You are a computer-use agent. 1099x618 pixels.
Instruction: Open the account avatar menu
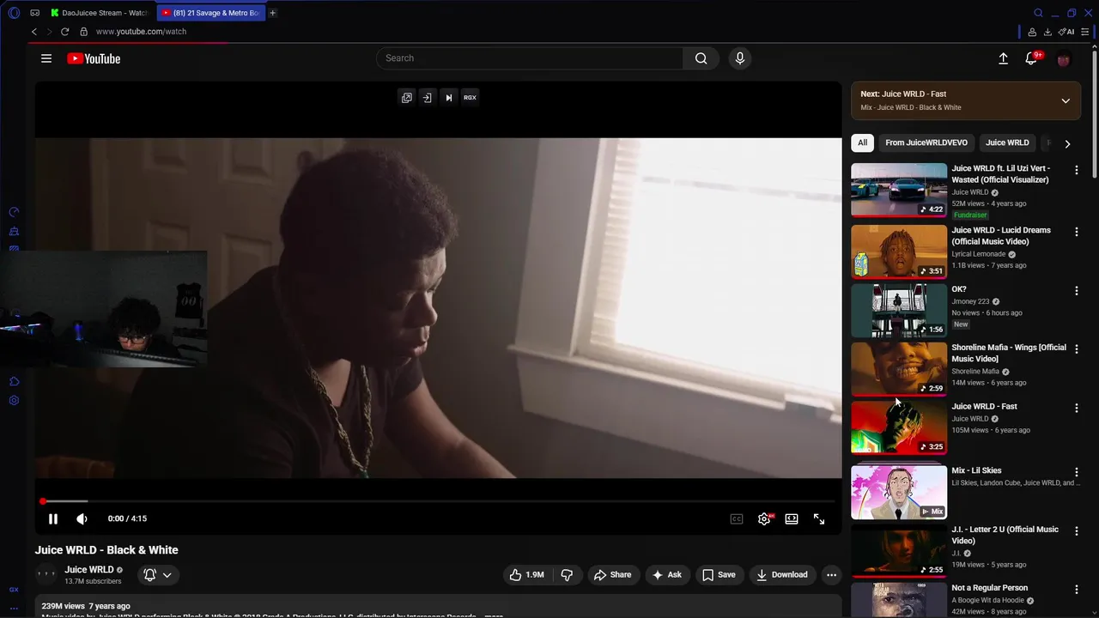click(1064, 59)
